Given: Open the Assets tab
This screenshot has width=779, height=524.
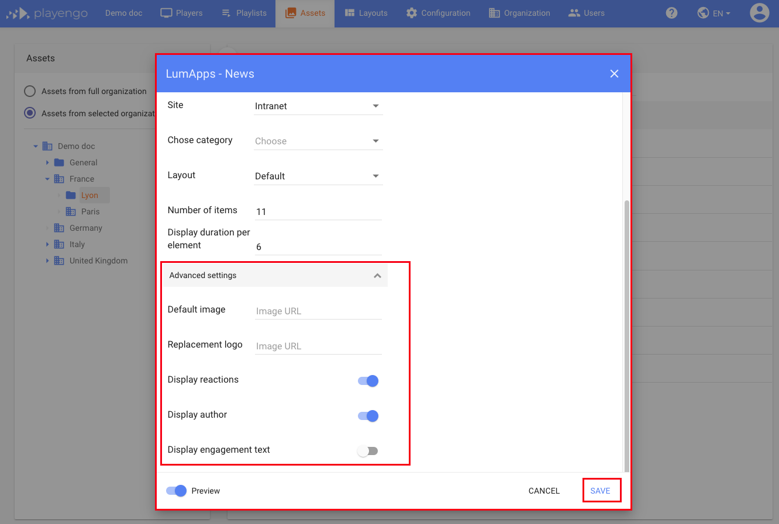Looking at the screenshot, I should coord(305,13).
